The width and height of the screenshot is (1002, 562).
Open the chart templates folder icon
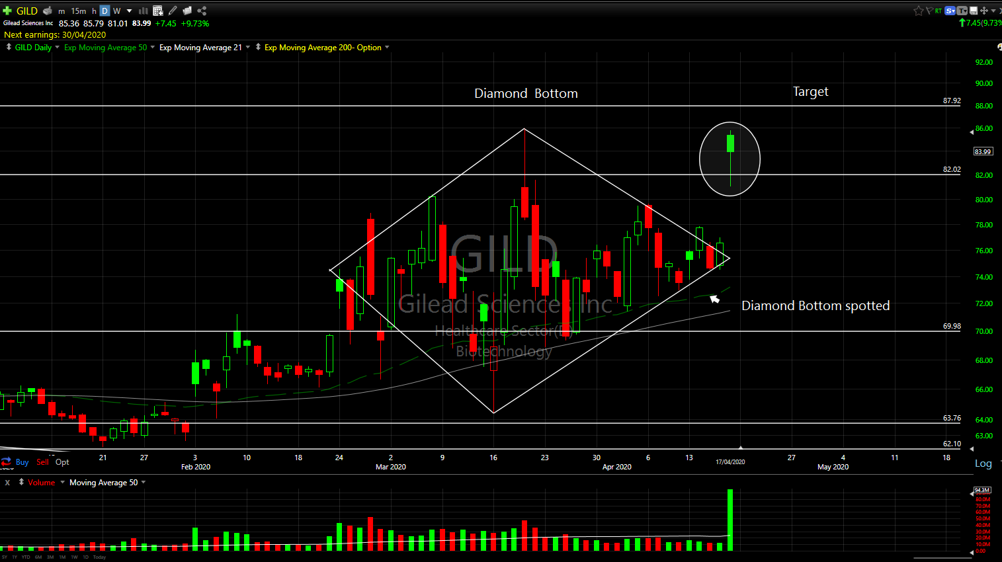pos(187,11)
